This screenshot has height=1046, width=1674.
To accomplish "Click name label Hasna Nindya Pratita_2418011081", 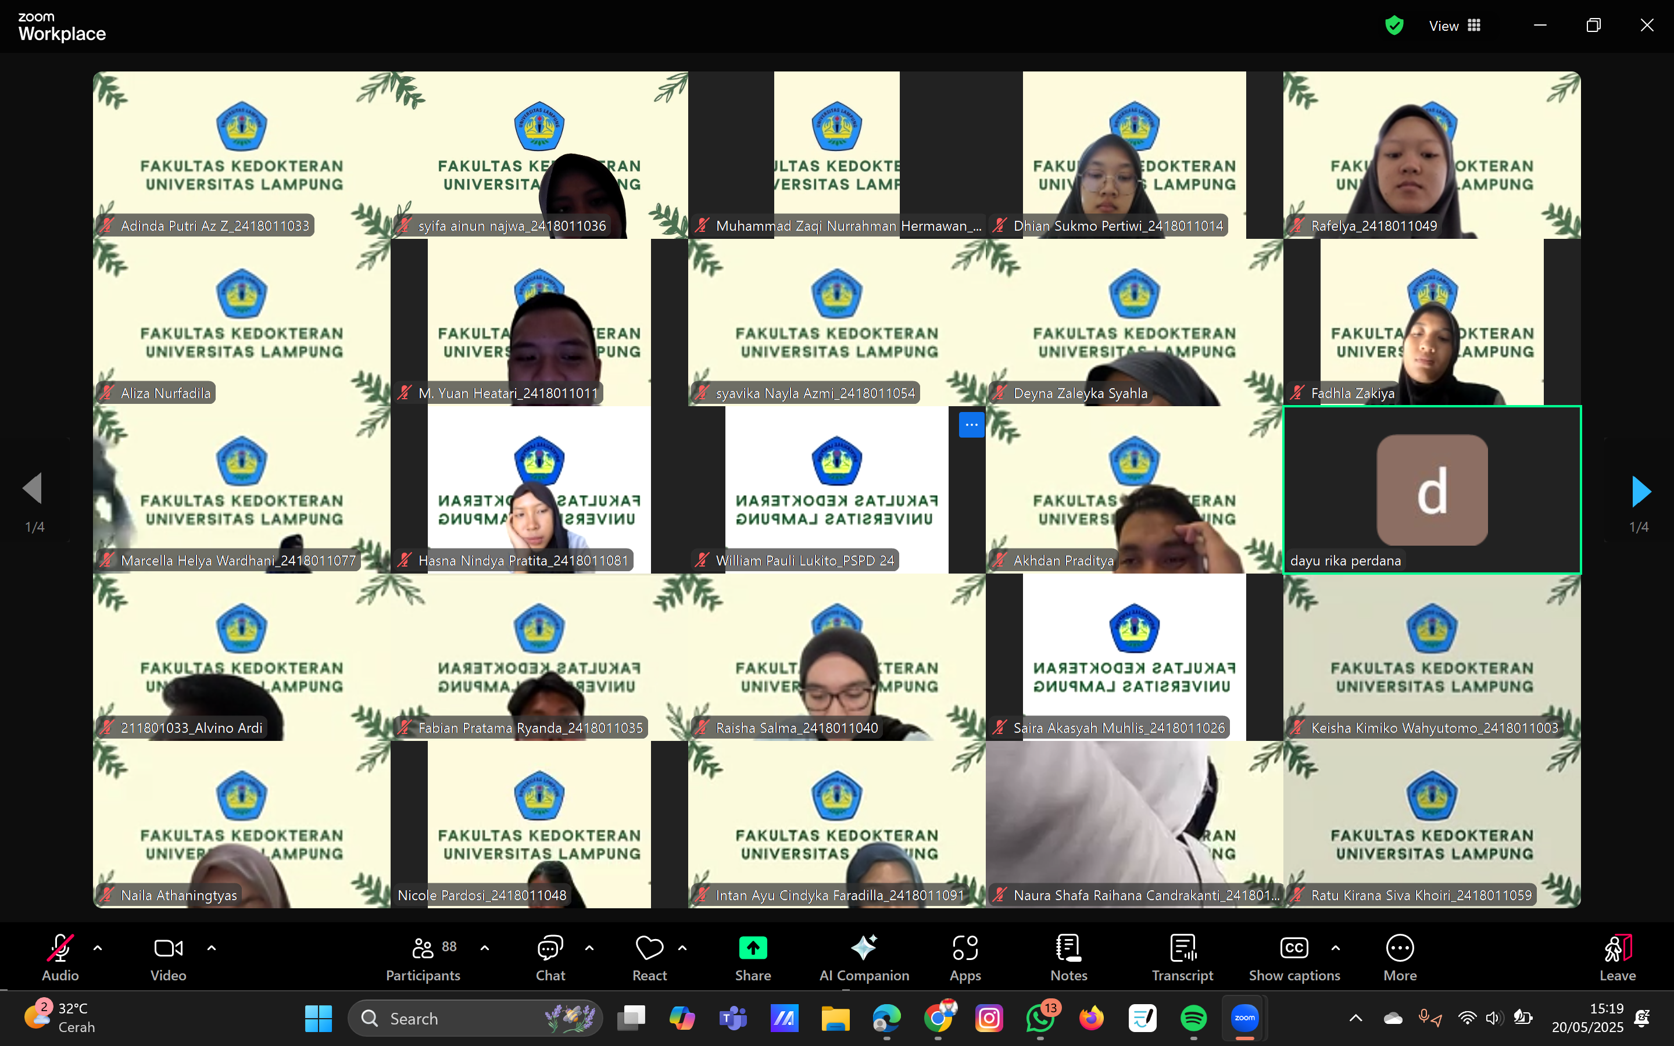I will [523, 560].
